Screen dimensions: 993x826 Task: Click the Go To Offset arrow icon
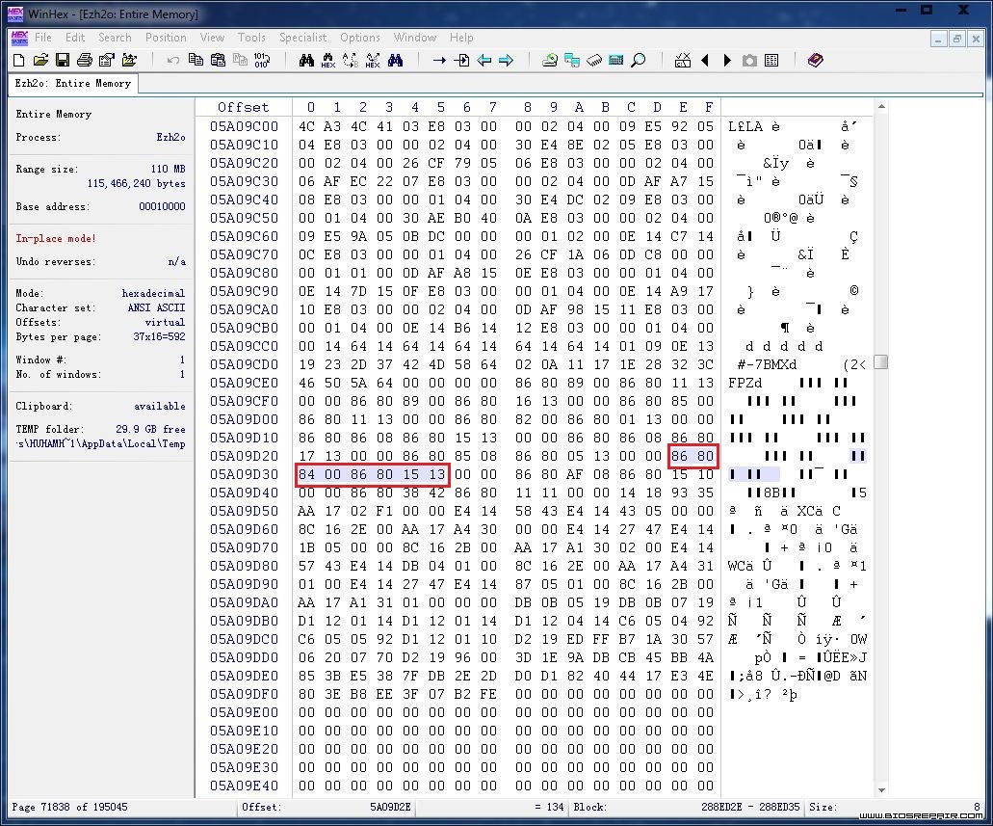pos(439,60)
